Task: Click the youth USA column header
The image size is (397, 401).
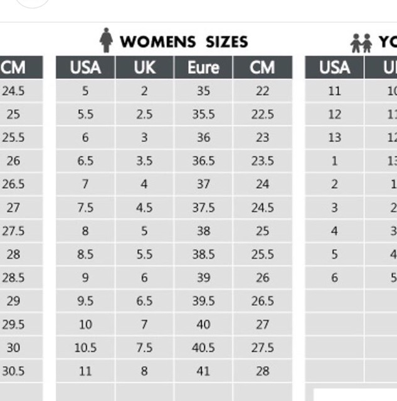Action: coord(334,67)
